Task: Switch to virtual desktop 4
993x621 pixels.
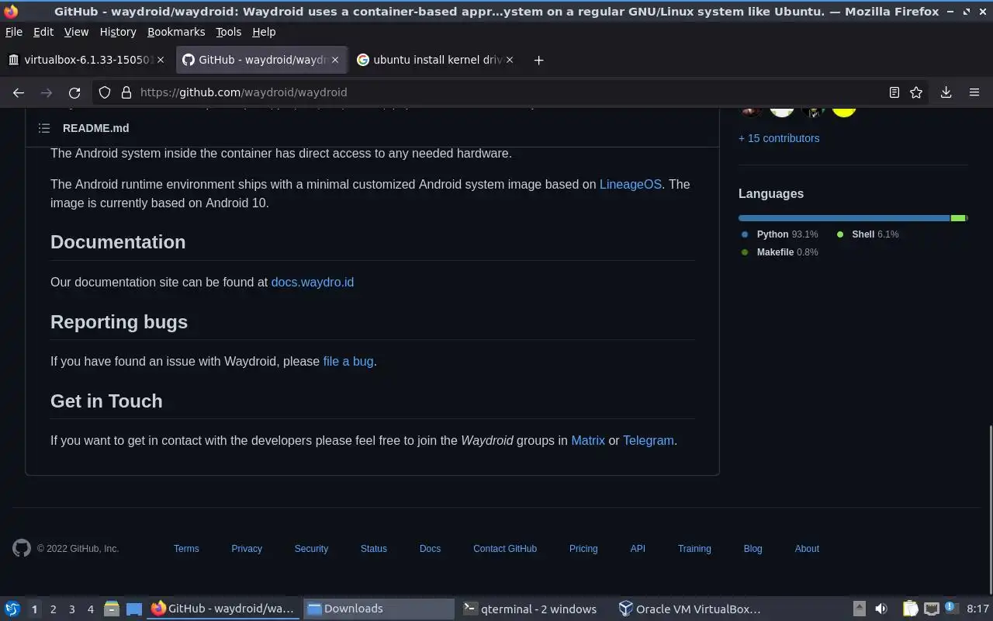Action: [x=91, y=609]
